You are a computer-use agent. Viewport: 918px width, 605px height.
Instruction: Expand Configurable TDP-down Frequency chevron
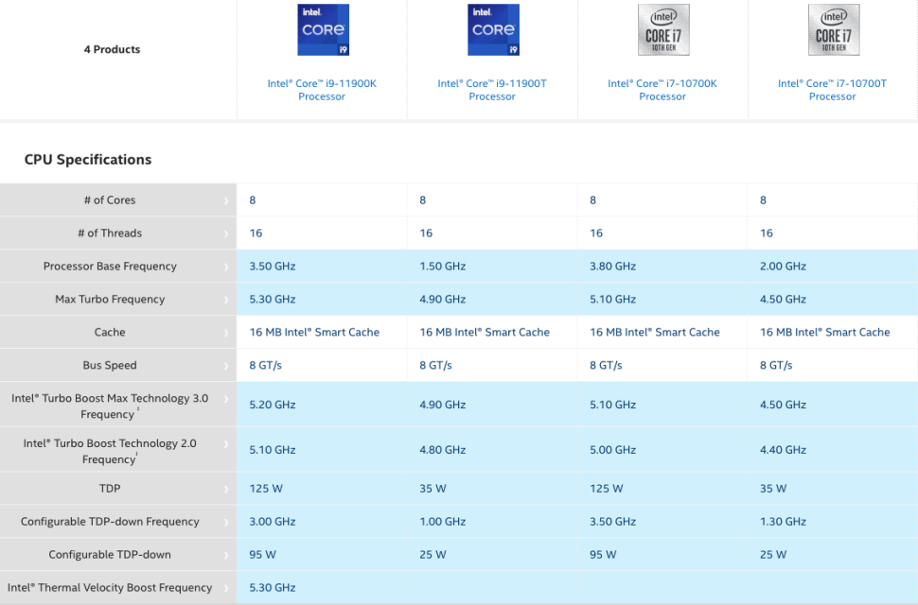[x=226, y=522]
